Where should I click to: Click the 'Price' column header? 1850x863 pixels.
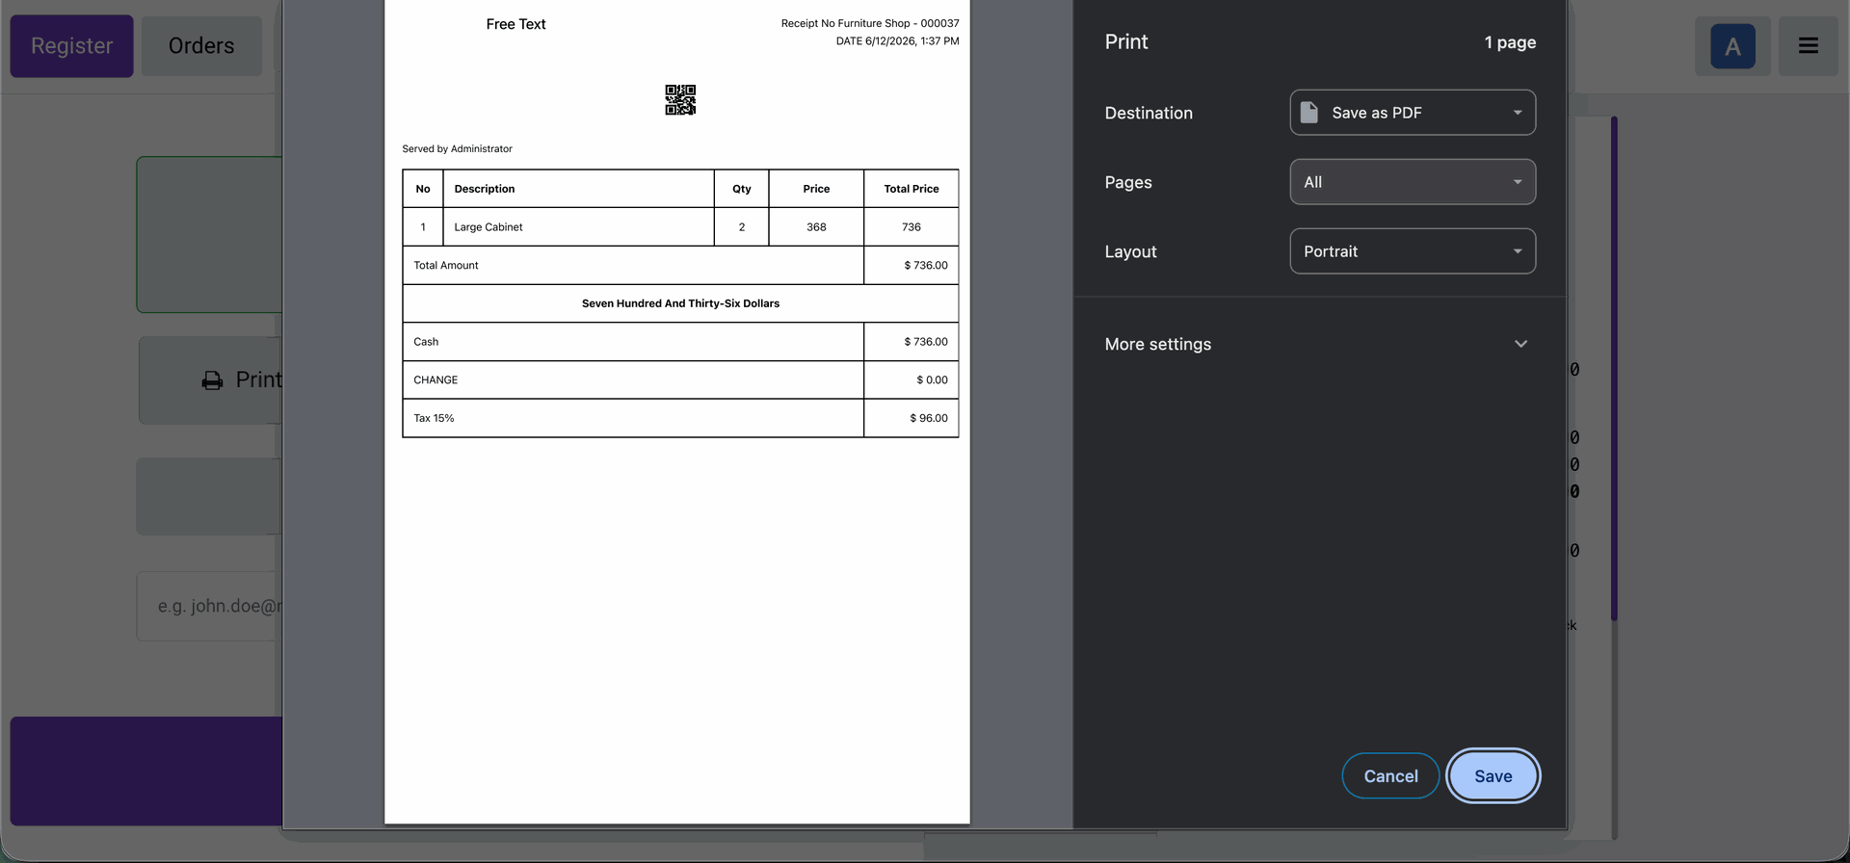pos(816,189)
